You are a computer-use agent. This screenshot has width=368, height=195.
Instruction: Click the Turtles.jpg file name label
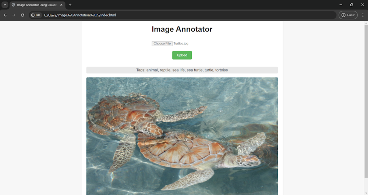coord(181,44)
